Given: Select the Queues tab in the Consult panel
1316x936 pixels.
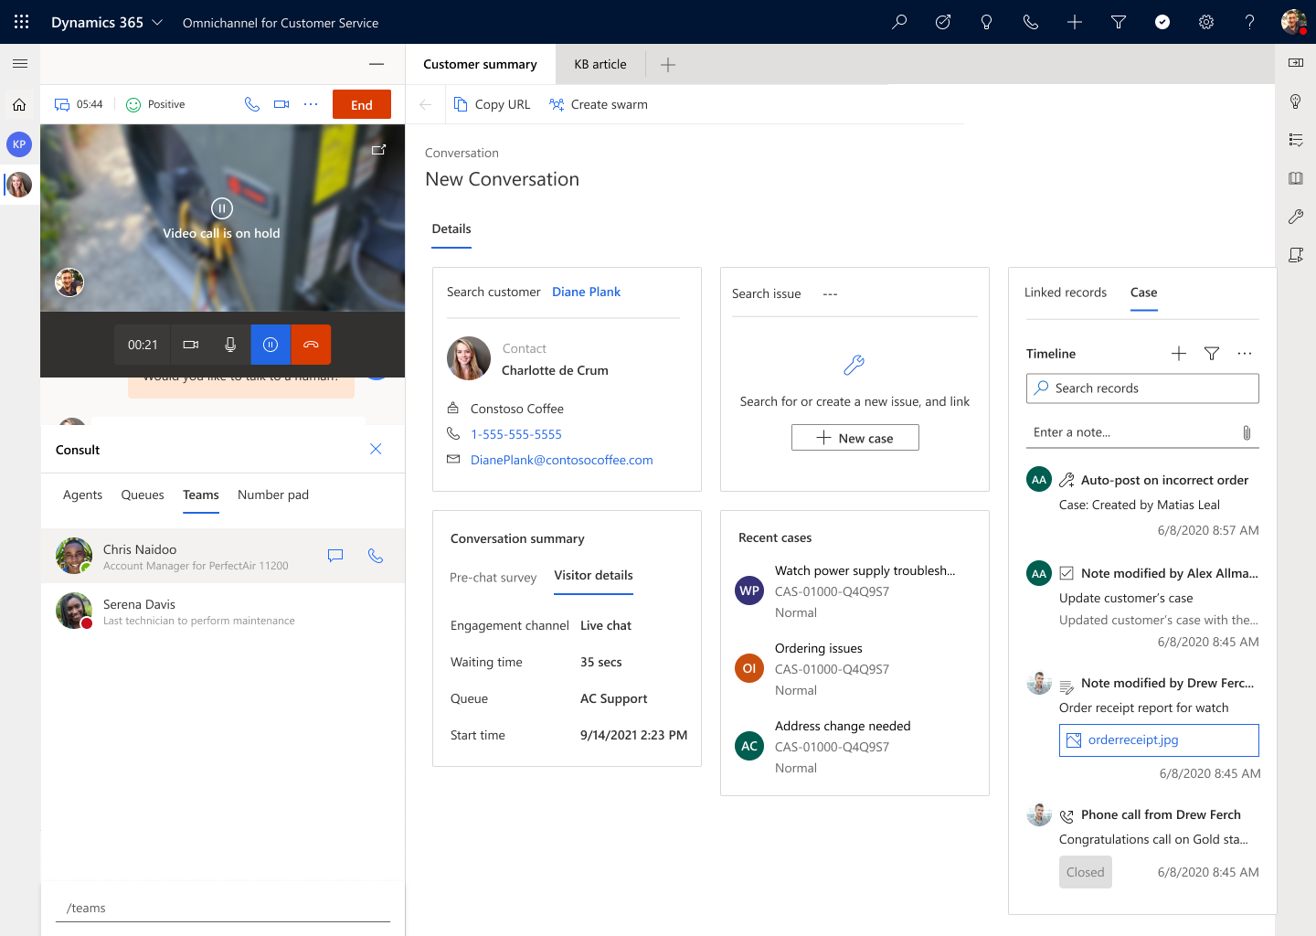Looking at the screenshot, I should [142, 495].
